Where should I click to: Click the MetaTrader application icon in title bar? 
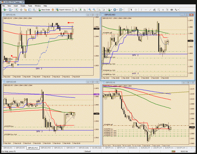[x=2, y=2]
